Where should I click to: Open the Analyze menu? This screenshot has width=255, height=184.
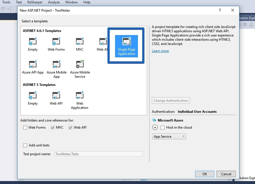tap(54, 2)
